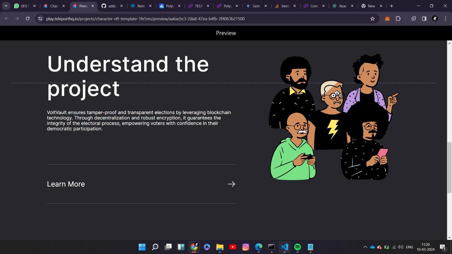Open Chrome's three-dot menu
Screen dimensions: 452x254
tap(445, 19)
